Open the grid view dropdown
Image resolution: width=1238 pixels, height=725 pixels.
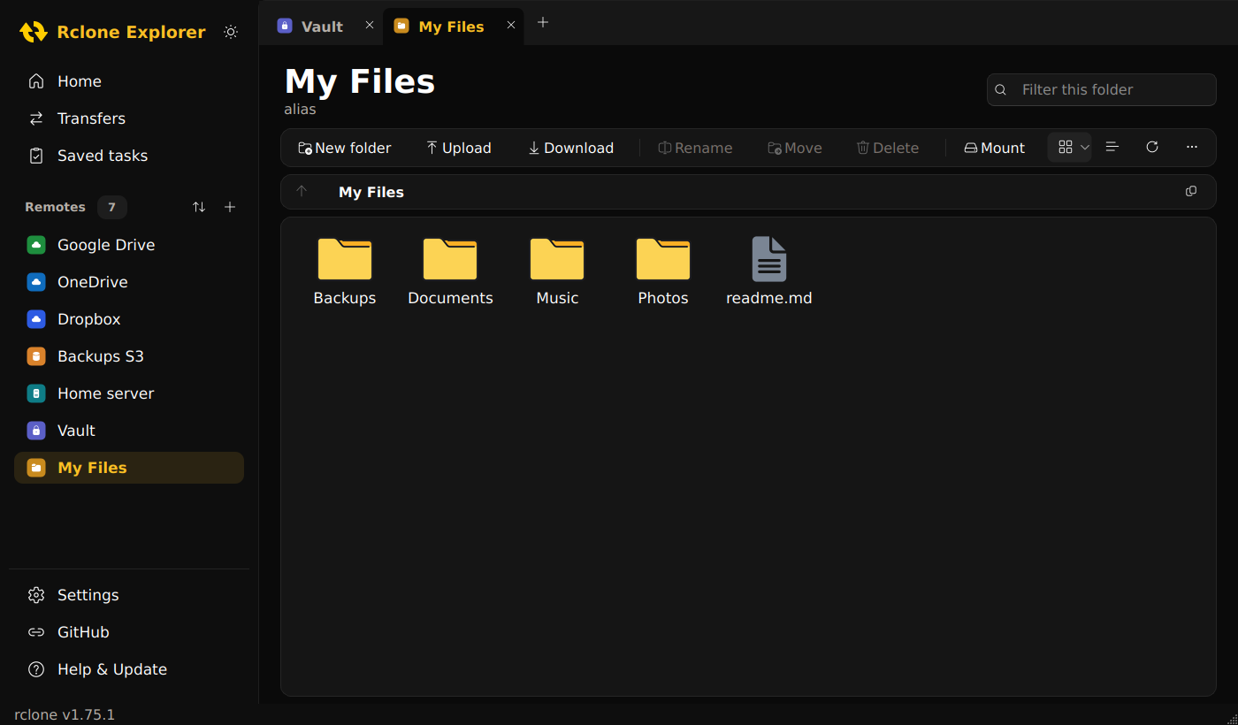[x=1070, y=148]
